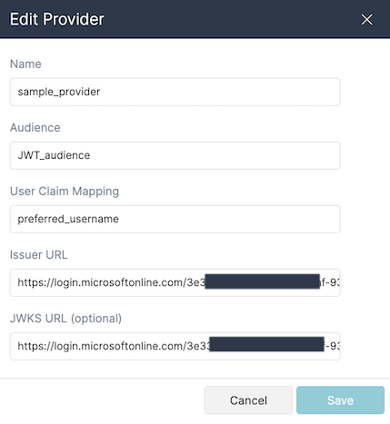Save the provider changes
Viewport: 390px width, 424px height.
(x=340, y=400)
